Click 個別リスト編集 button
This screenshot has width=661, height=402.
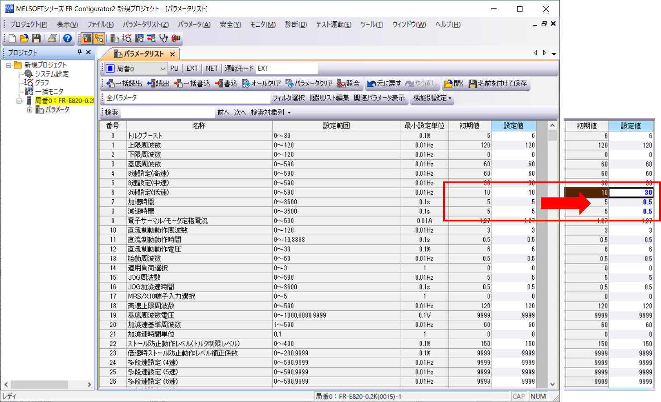coord(329,98)
